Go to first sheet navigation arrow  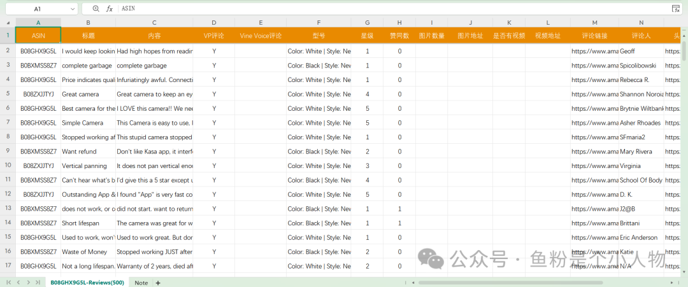click(9, 283)
